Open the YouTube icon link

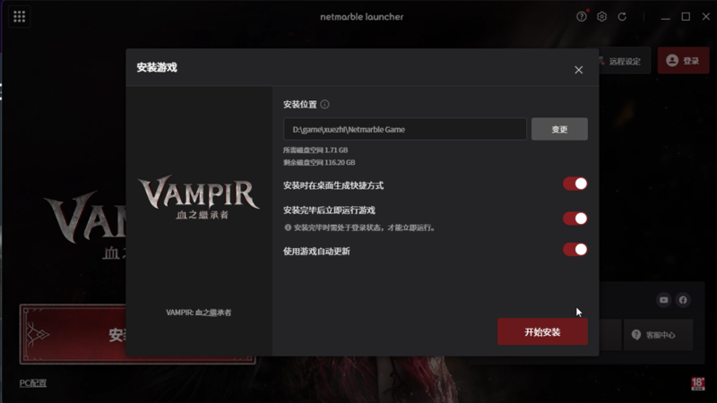coord(663,300)
